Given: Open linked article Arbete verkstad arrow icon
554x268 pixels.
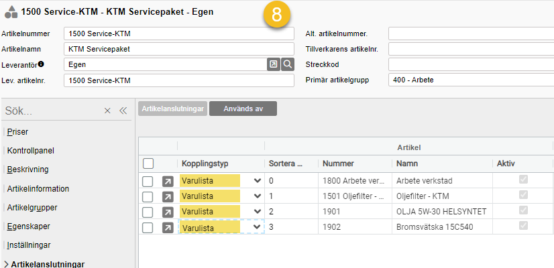Looking at the screenshot, I should tap(168, 182).
